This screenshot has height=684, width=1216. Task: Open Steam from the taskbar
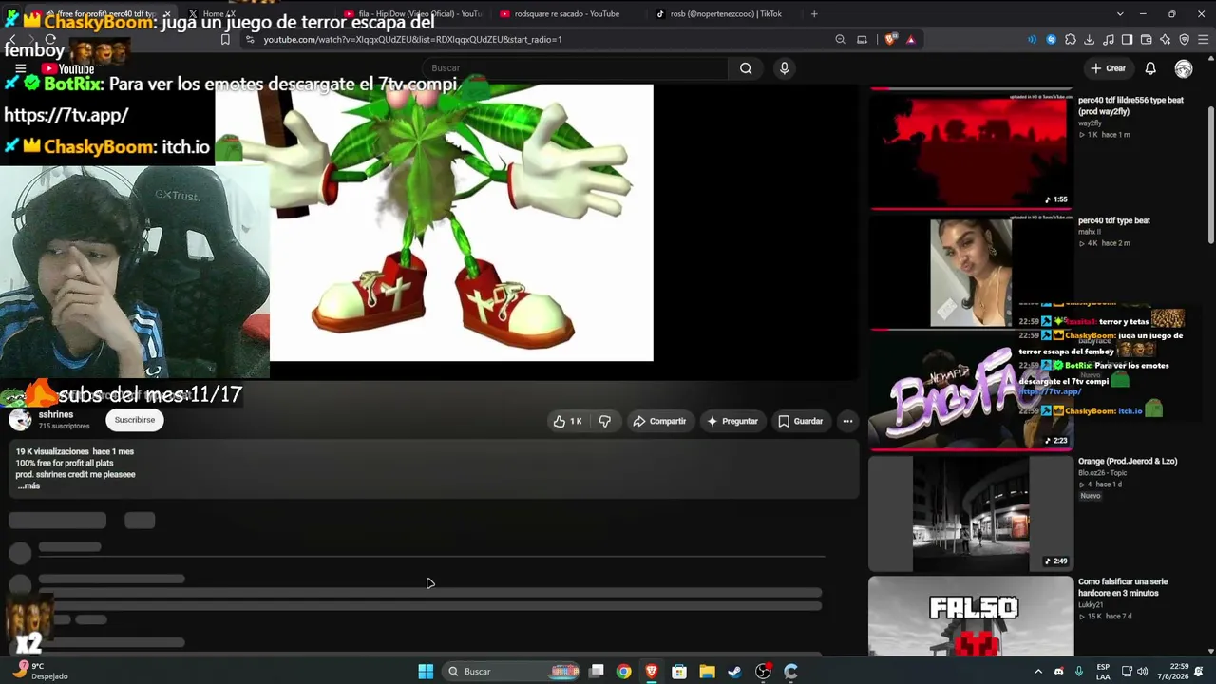tap(734, 672)
